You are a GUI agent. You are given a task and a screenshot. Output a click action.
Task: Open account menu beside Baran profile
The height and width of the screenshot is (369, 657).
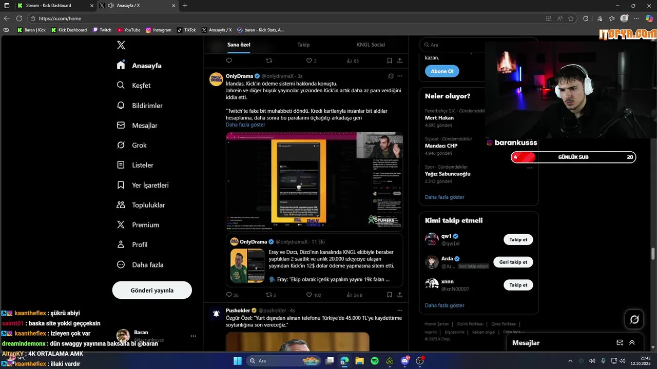tap(194, 336)
